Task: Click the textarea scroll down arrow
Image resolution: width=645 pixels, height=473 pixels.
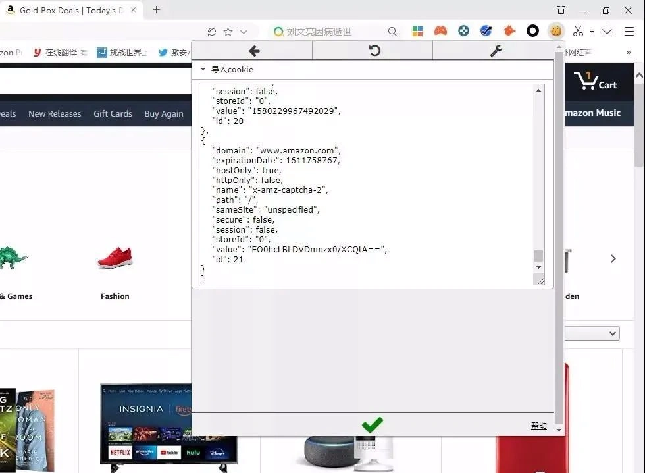Action: coord(538,267)
